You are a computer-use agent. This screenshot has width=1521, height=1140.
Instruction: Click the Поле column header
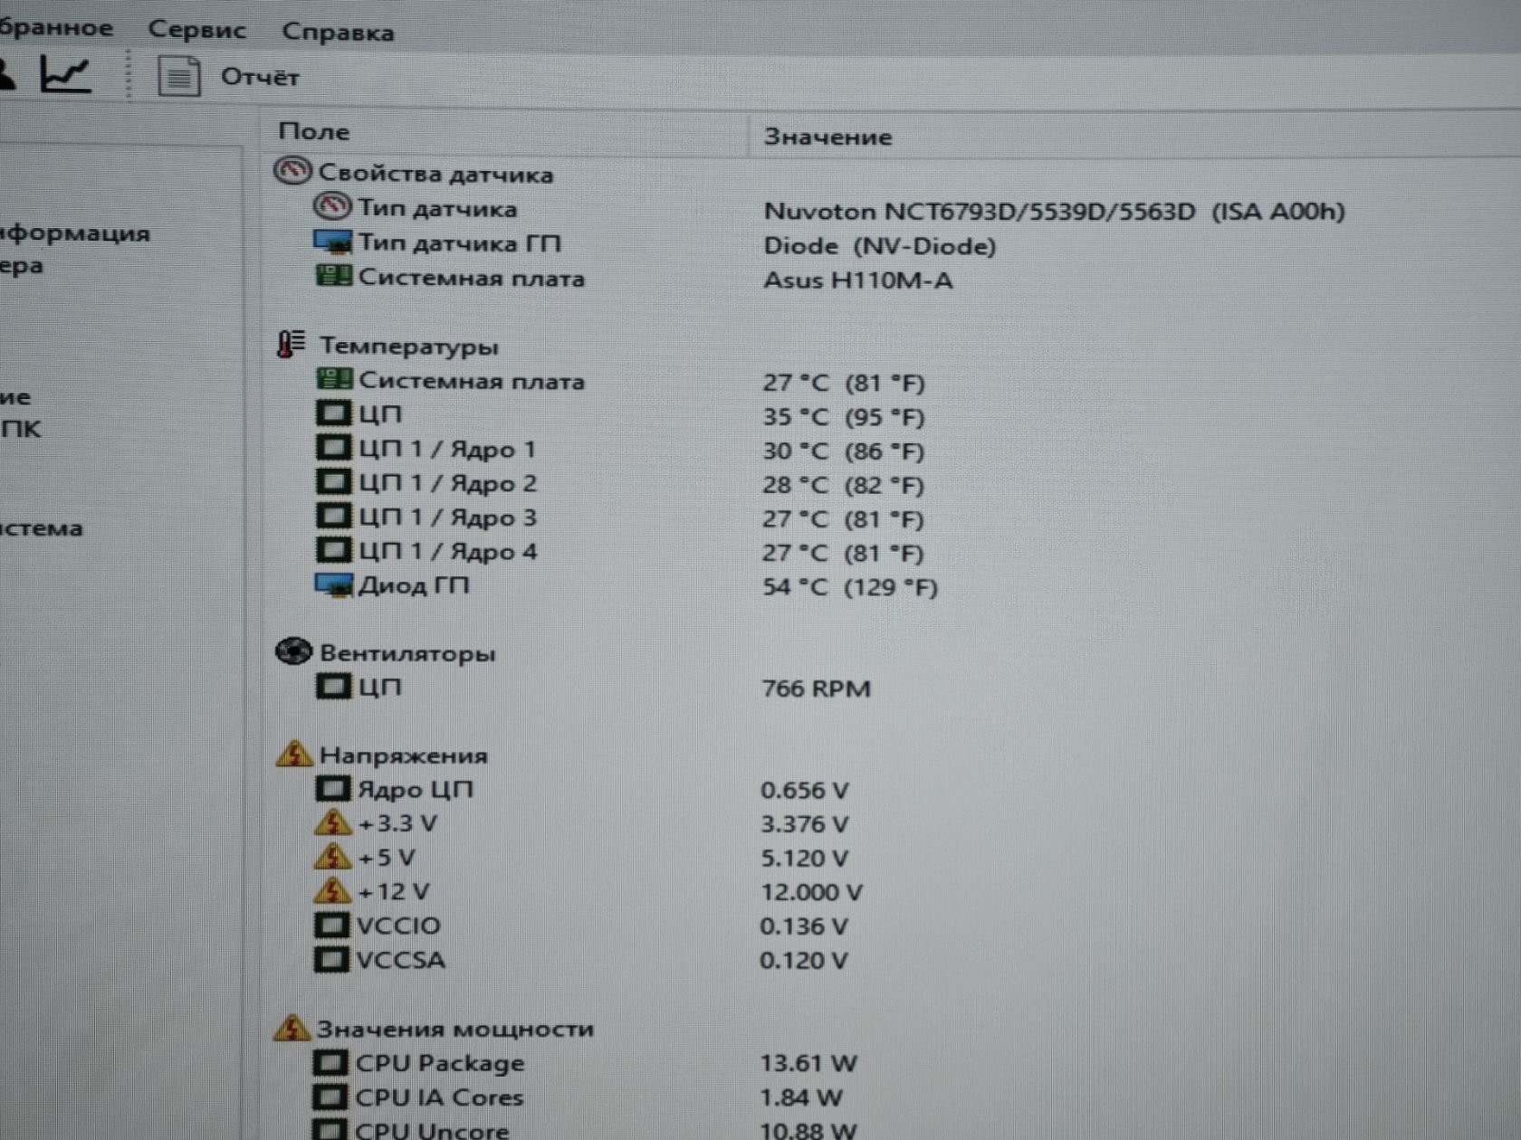(x=313, y=132)
